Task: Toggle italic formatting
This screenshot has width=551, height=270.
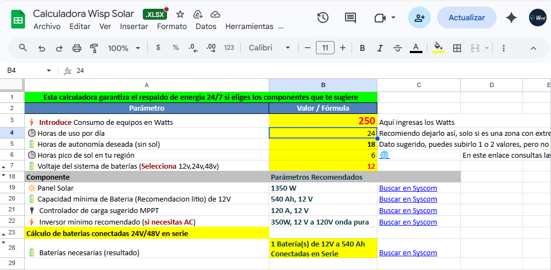Action: coord(380,48)
